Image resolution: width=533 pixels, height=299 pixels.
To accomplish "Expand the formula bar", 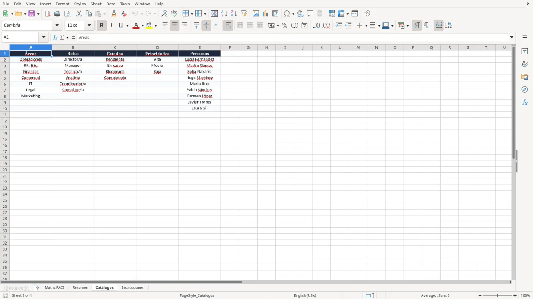I will pos(512,37).
